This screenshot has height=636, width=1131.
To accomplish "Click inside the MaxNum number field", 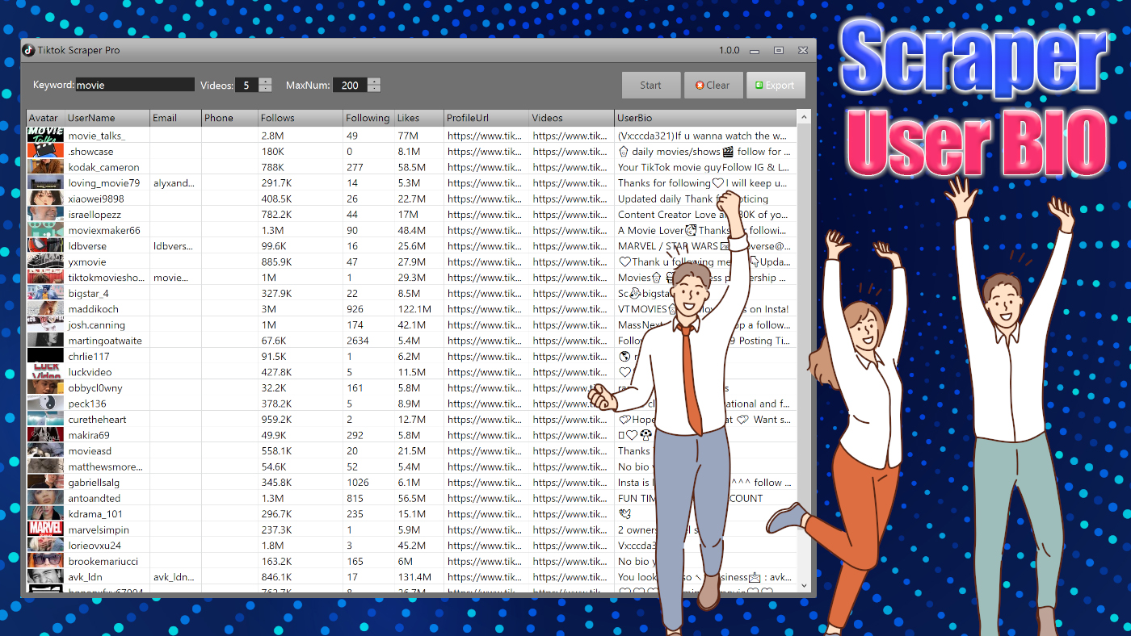I will 350,85.
